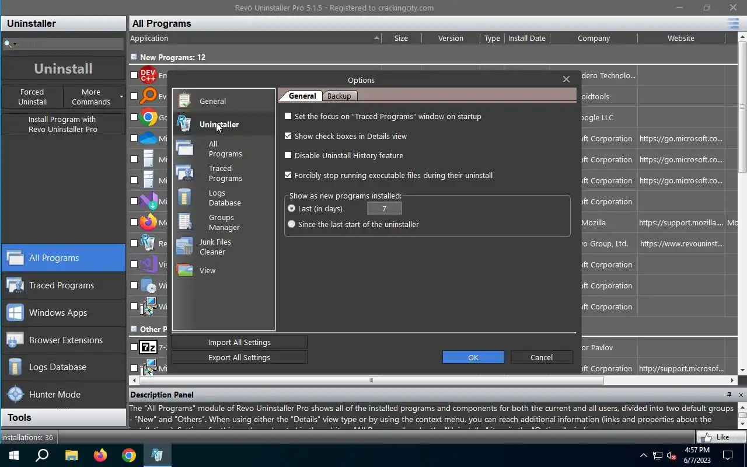Expand the Tools section
Viewport: 747px width, 467px height.
click(63, 417)
